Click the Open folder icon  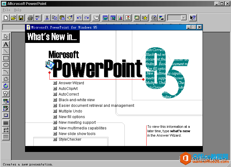13,18
